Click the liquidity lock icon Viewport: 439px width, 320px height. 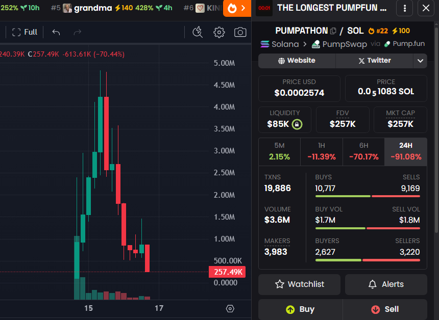pos(297,124)
